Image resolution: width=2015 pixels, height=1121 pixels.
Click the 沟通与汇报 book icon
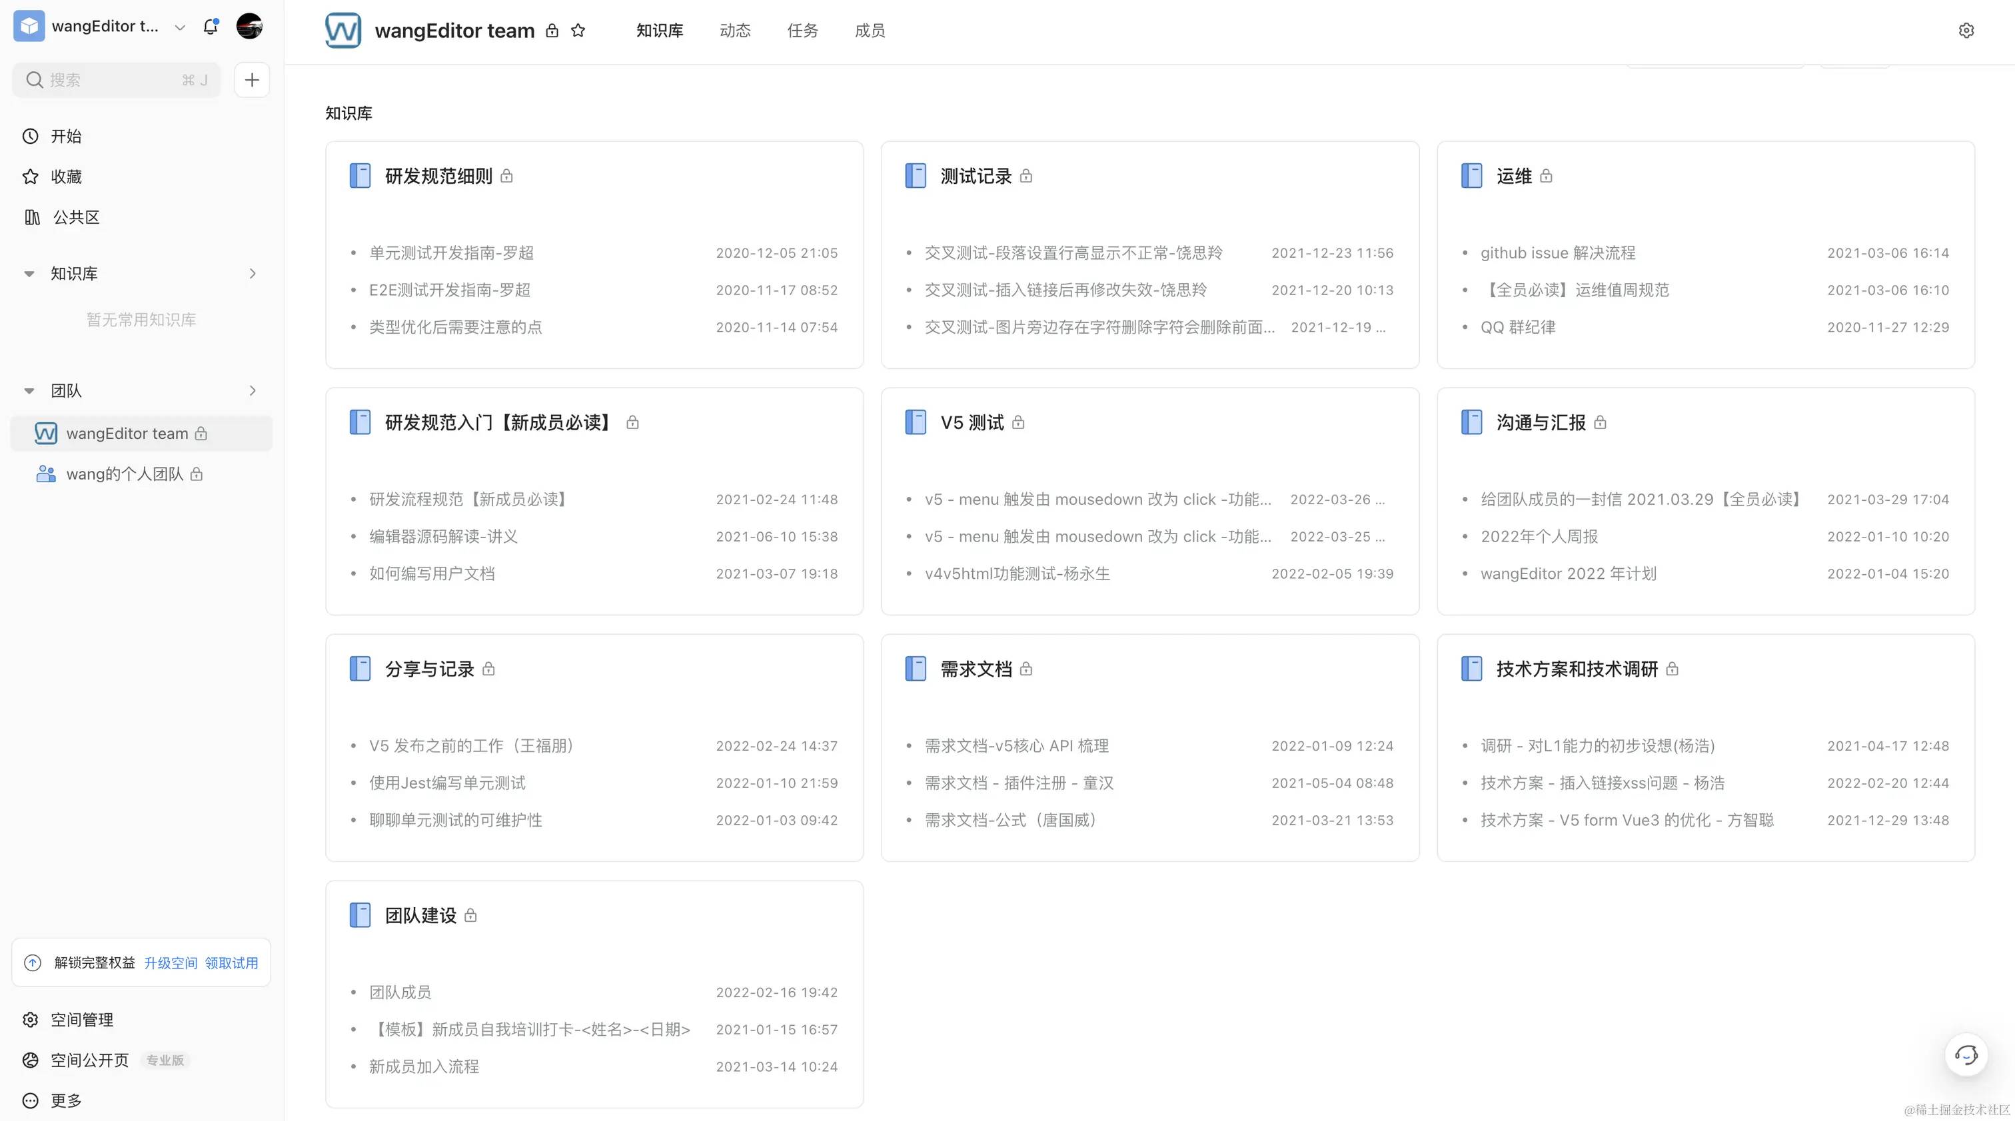(1471, 422)
